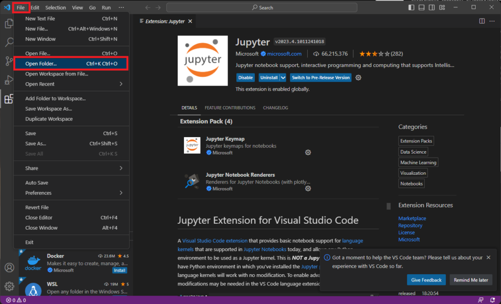Viewport: 501px width, 304px height.
Task: Split the editor to the right
Action: (x=482, y=21)
